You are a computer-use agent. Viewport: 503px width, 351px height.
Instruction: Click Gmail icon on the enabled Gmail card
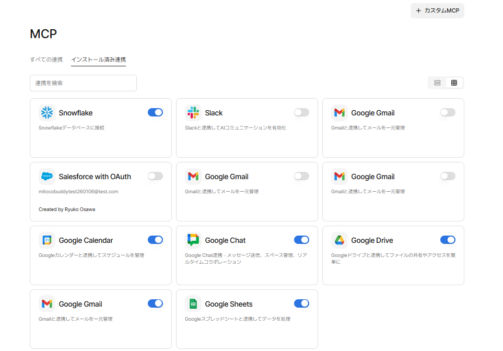click(x=47, y=304)
